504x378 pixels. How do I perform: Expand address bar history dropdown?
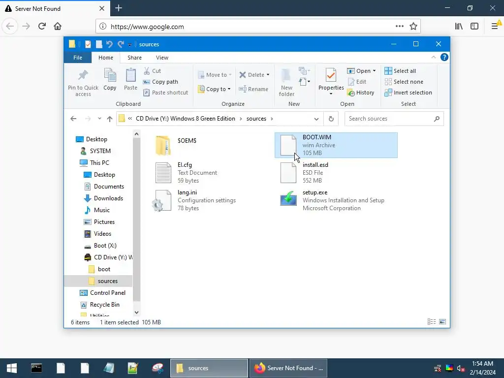click(x=316, y=119)
